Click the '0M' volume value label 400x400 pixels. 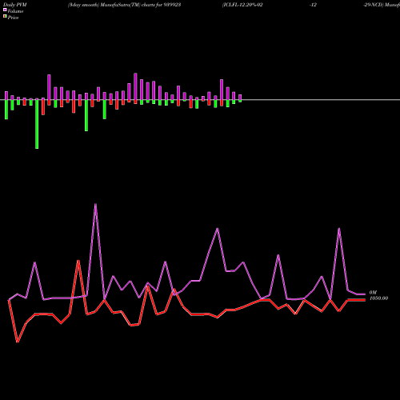click(x=373, y=293)
